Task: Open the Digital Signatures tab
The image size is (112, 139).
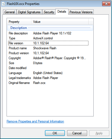Action: point(29,12)
